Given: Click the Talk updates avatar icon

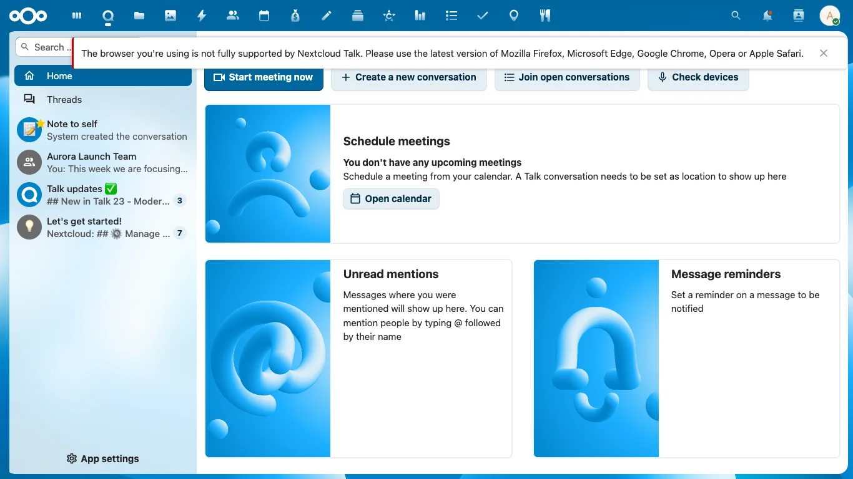Looking at the screenshot, I should click(29, 195).
